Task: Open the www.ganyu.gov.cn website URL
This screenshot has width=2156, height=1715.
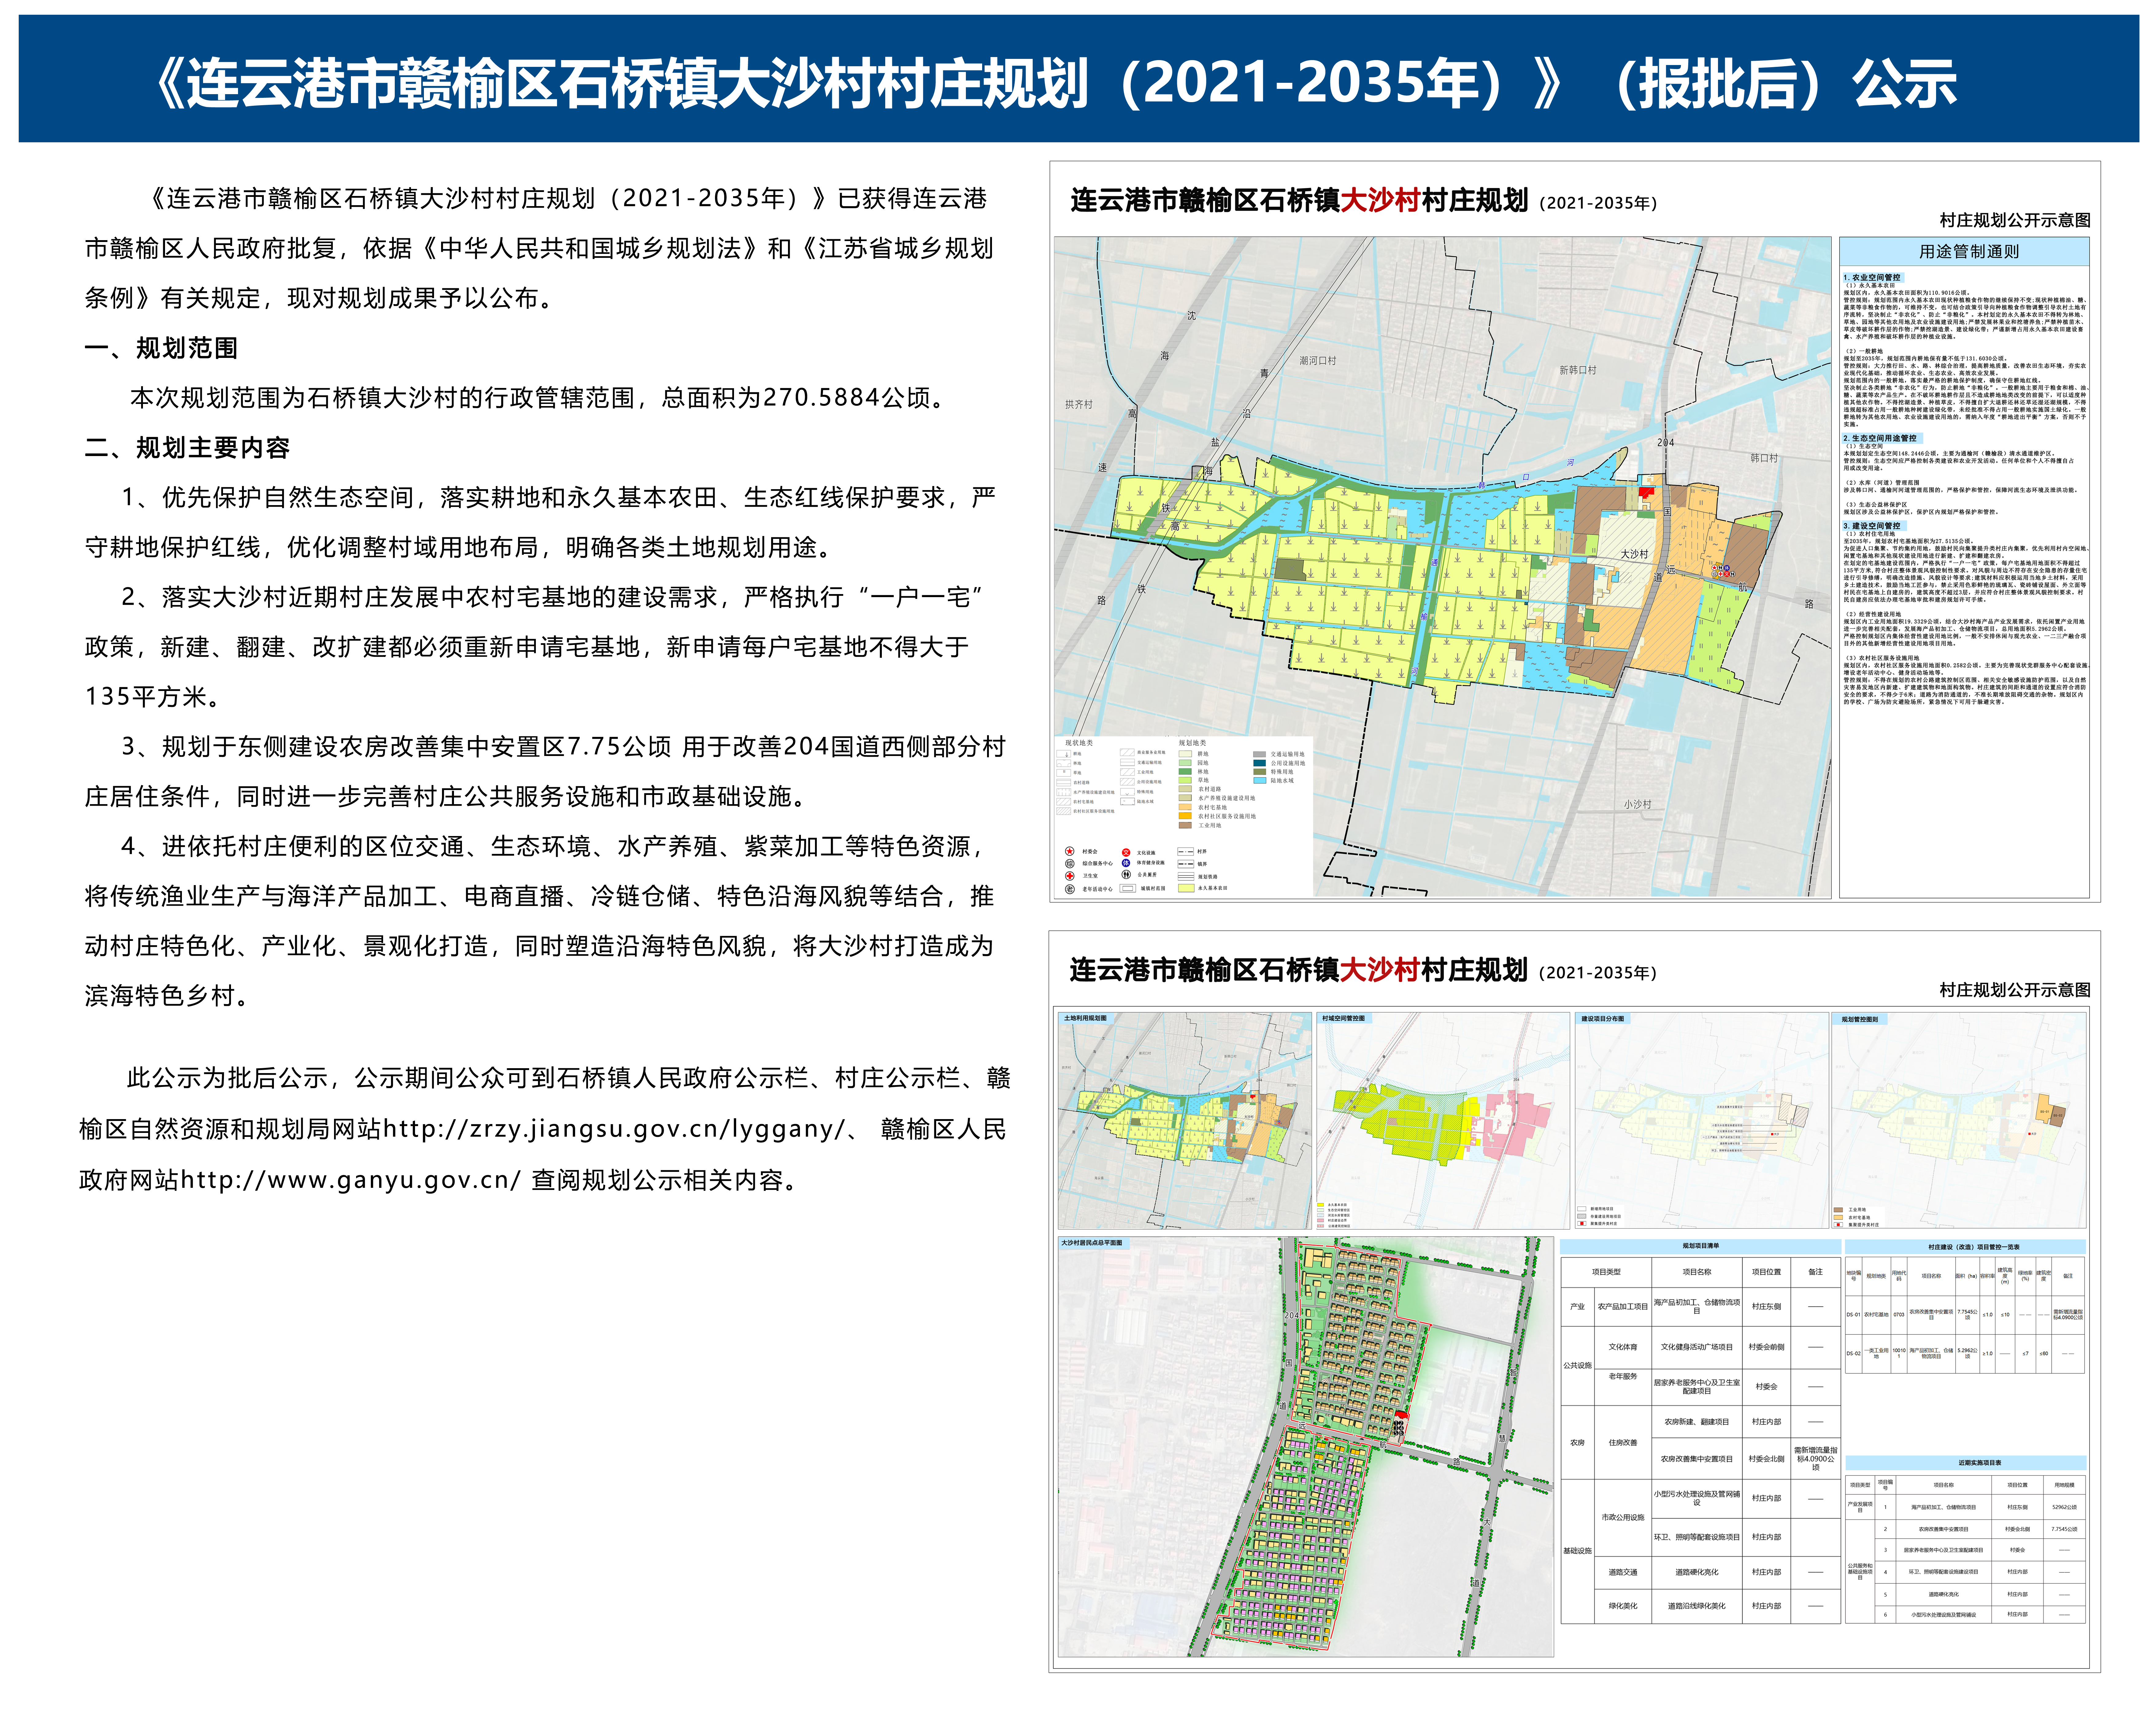Action: pyautogui.click(x=351, y=1180)
